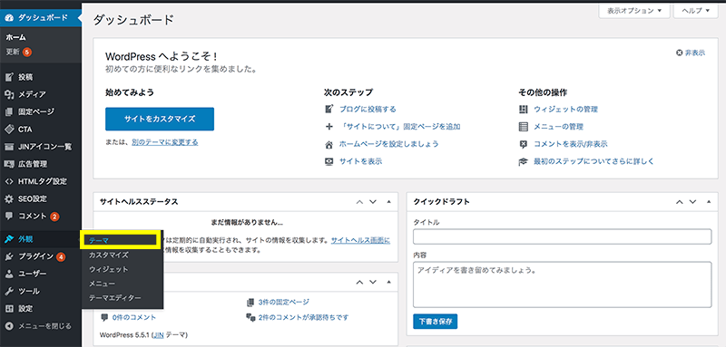Viewport: 726px width, 347px height.
Task: Click the widgets icon beside ウィジェットの管理
Action: (524, 110)
